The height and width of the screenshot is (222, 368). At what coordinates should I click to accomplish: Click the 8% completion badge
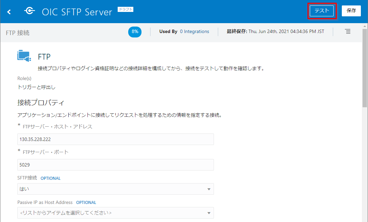pos(135,32)
